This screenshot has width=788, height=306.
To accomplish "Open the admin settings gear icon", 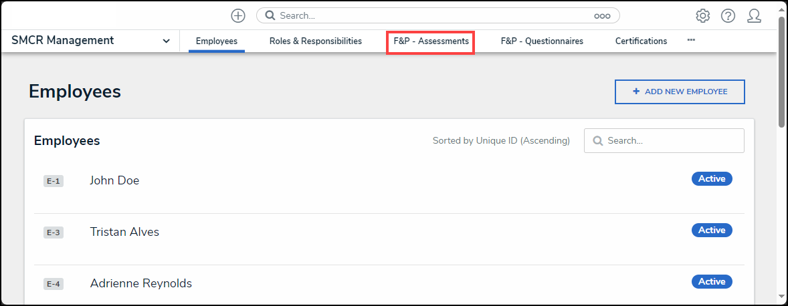I will click(702, 15).
